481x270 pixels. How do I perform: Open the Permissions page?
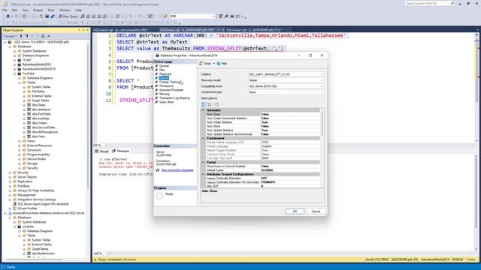point(166,86)
